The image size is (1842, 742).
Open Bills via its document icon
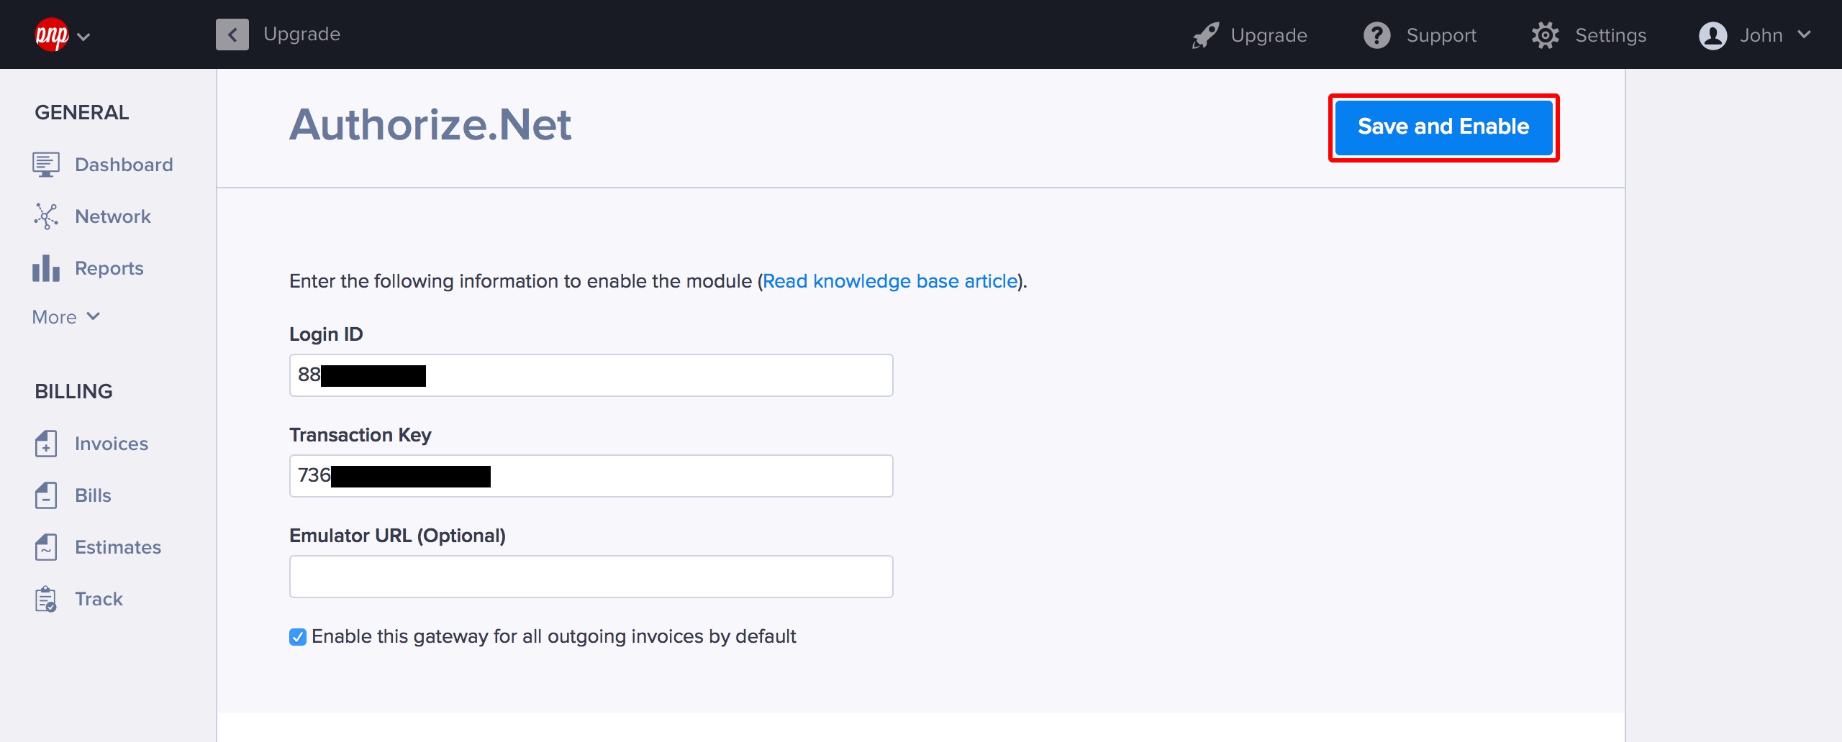(45, 495)
